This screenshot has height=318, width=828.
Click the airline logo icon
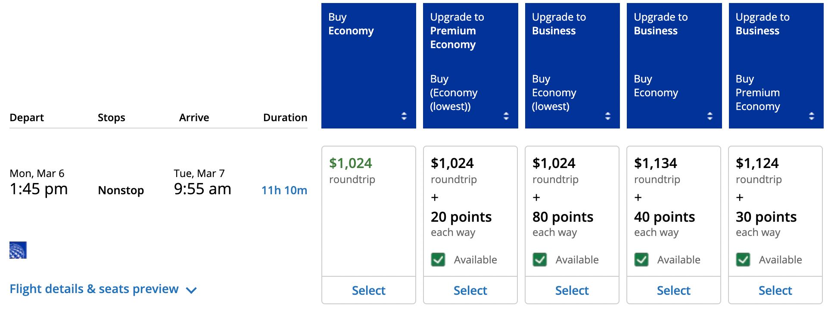[17, 250]
